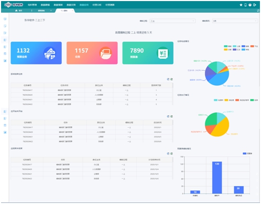Click the green Excel icon above second table
The width and height of the screenshot is (261, 204).
coord(172,116)
